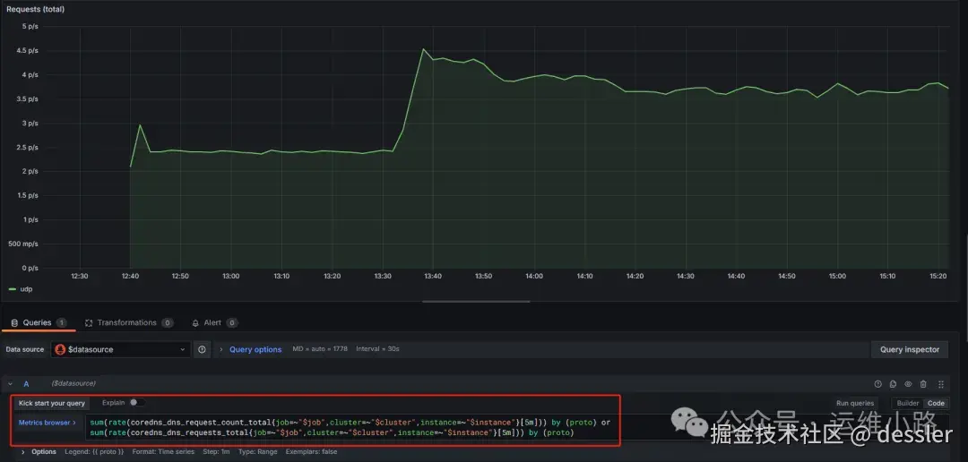Delete query A using the trash icon
The image size is (968, 462).
[923, 384]
